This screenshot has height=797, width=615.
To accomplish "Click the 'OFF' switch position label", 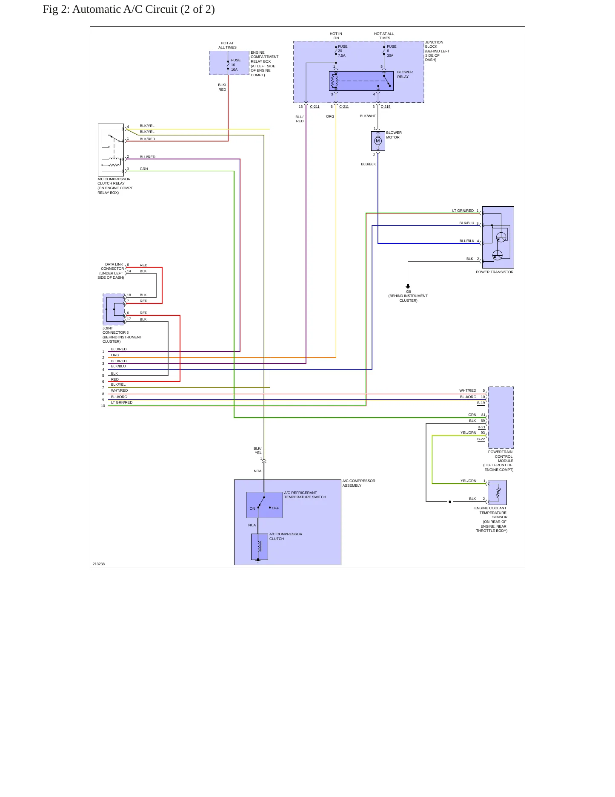I will pyautogui.click(x=275, y=508).
